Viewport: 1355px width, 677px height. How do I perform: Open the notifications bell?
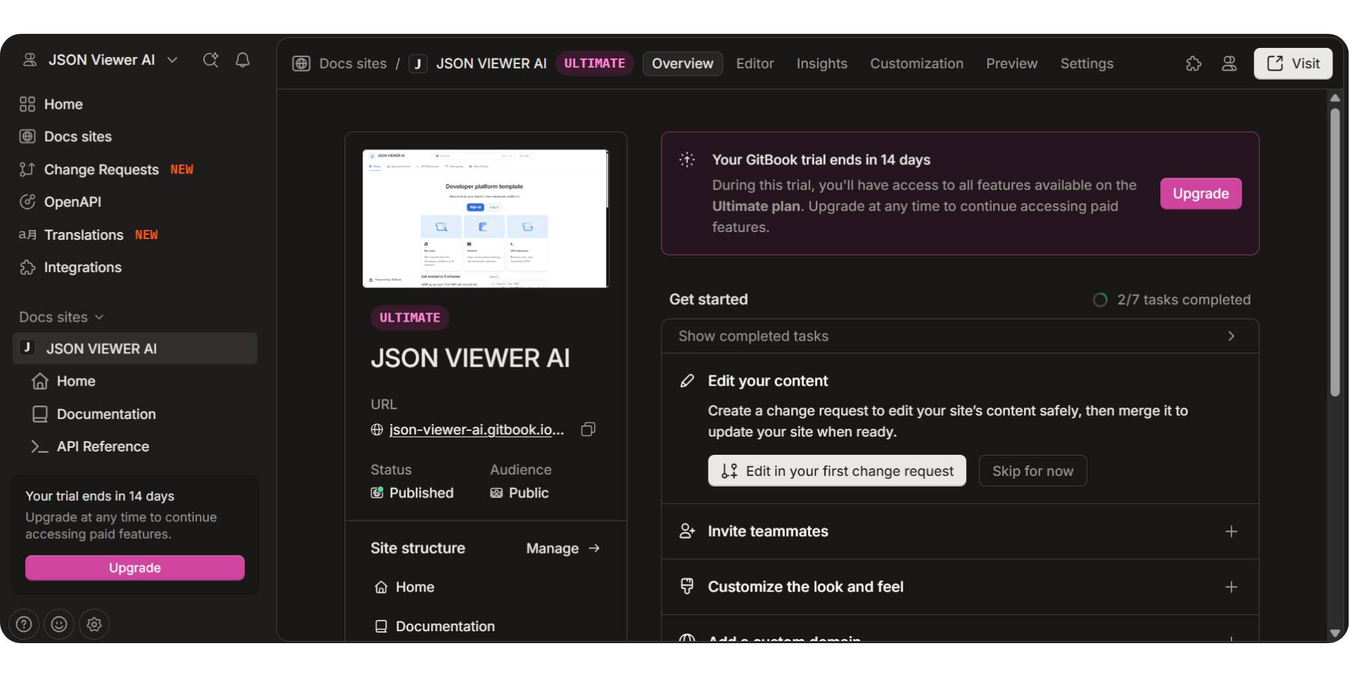pyautogui.click(x=242, y=60)
